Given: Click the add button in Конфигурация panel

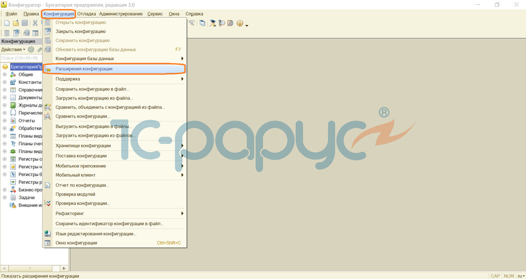Looking at the screenshot, I should [x=31, y=50].
